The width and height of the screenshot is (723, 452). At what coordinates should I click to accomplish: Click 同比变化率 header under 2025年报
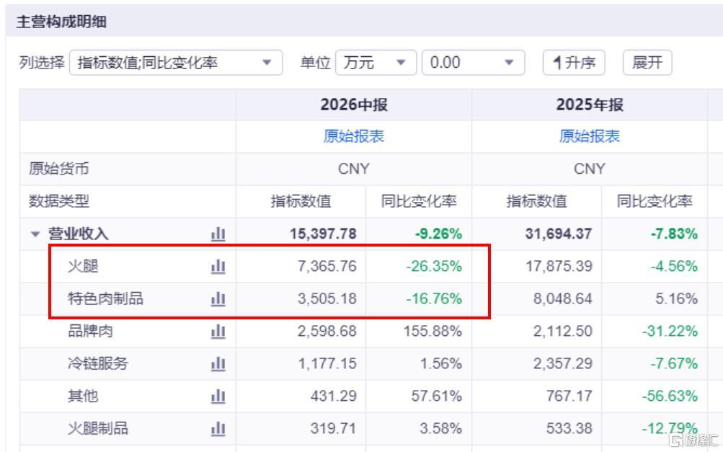coord(655,201)
